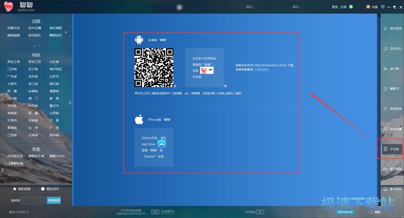Click the Android QR code image

pos(154,67)
